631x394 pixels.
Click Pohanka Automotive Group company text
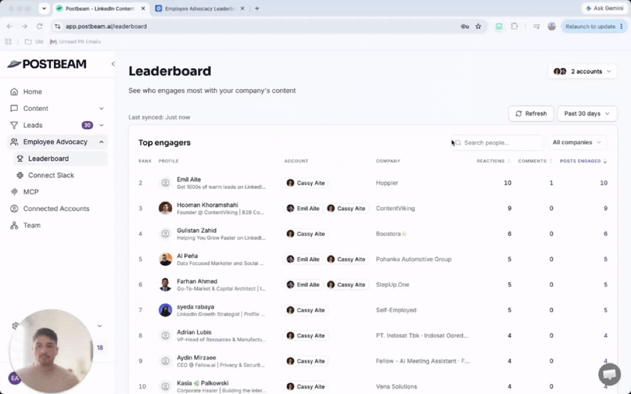pyautogui.click(x=414, y=259)
